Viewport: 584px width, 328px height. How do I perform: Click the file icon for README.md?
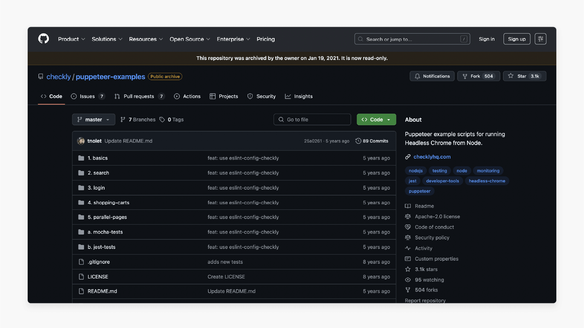(81, 292)
